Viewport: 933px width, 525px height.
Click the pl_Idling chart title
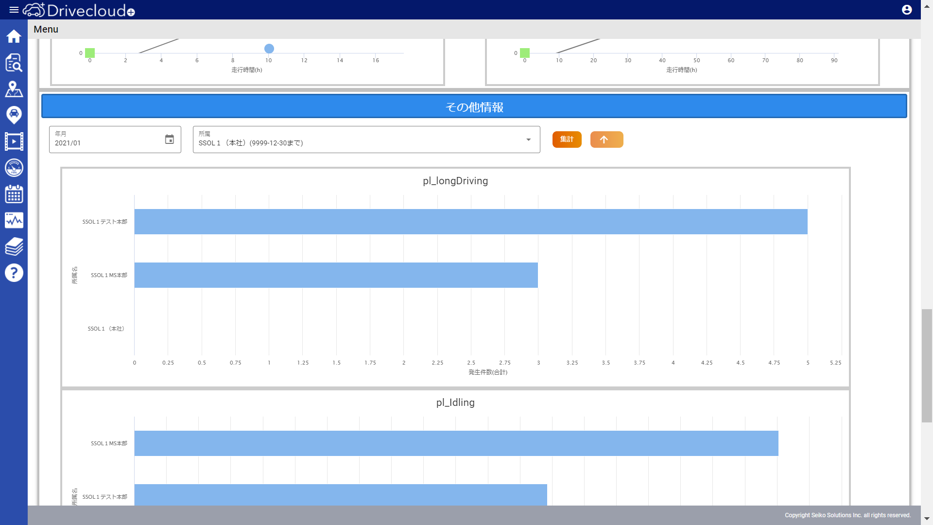point(455,402)
